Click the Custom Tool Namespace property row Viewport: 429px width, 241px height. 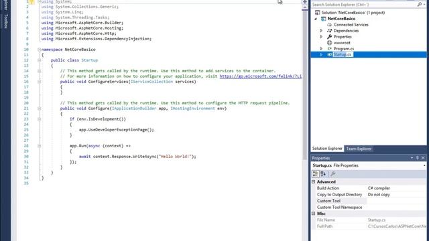[x=369, y=207]
